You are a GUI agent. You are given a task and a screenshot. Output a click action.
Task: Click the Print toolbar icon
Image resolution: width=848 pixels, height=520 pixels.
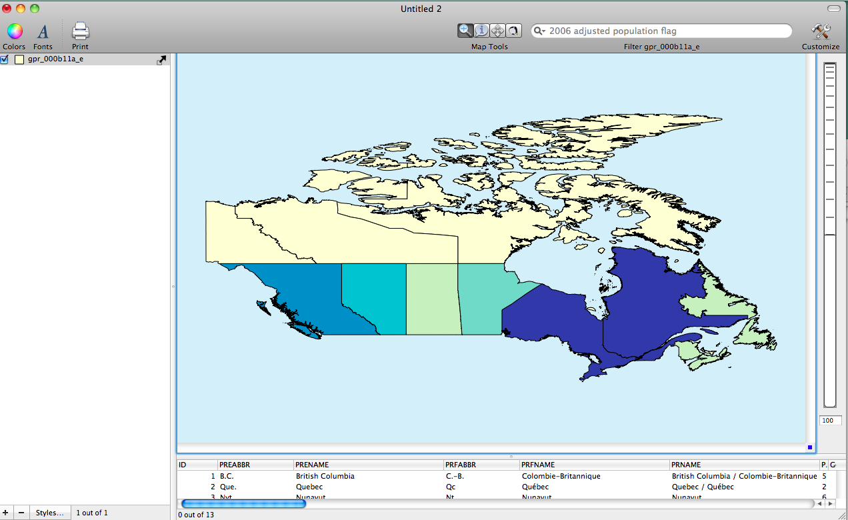click(x=79, y=31)
